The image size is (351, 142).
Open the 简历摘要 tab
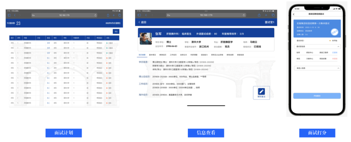click(142, 55)
